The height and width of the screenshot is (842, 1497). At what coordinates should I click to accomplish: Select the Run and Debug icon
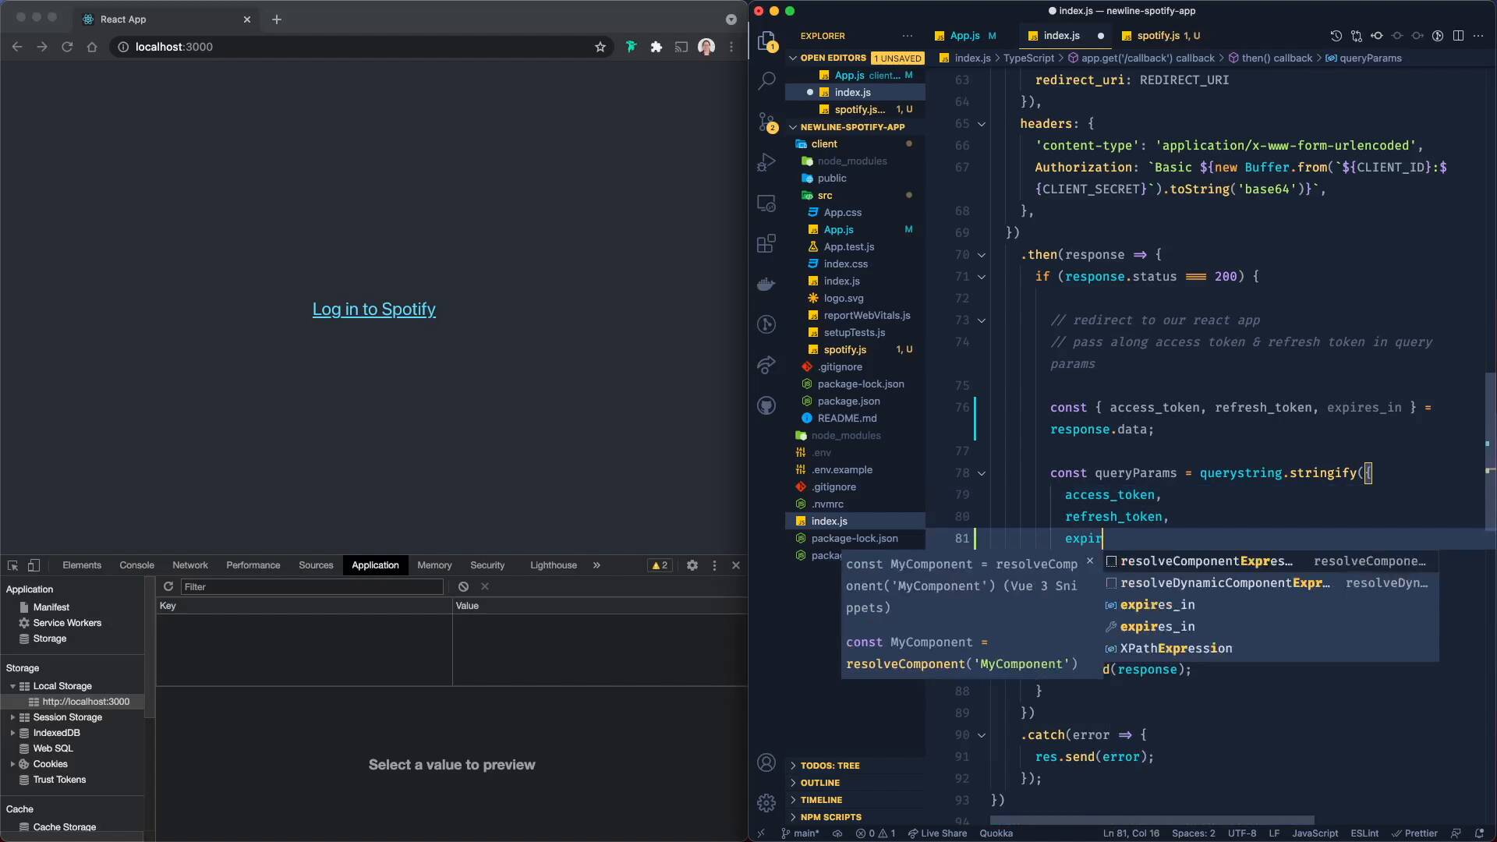coord(768,161)
